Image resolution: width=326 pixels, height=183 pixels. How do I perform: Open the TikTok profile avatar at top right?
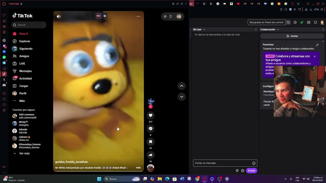click(x=179, y=16)
